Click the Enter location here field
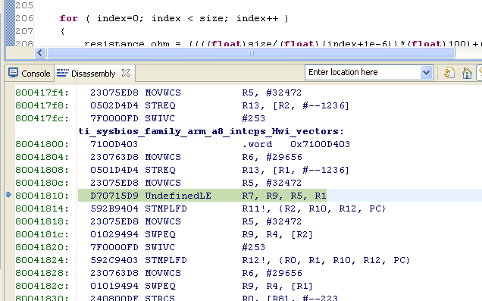Screen dimensions: 482x301 (363, 73)
